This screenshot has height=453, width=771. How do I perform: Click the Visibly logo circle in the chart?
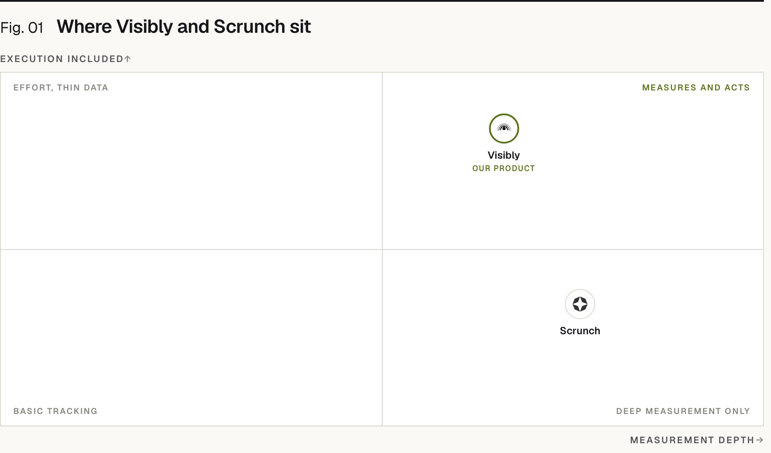pyautogui.click(x=504, y=129)
